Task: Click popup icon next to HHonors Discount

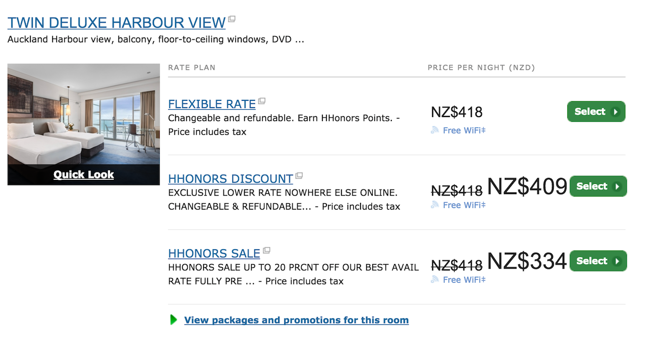Action: [299, 176]
